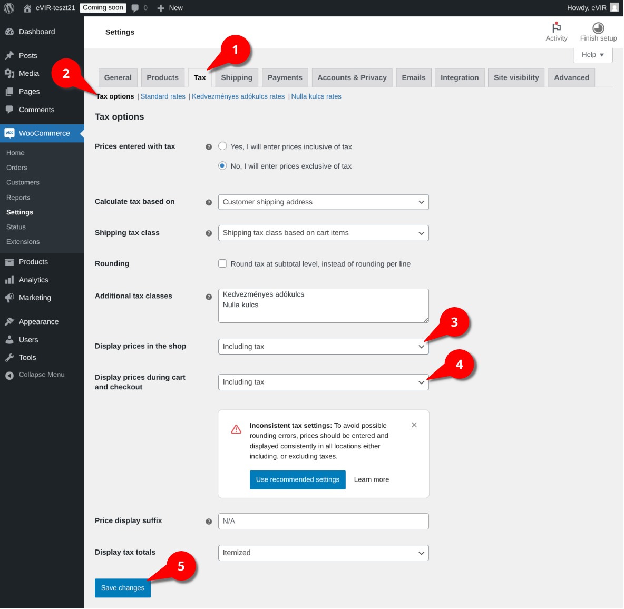Click help icon beside Prices entered with tax
This screenshot has height=609, width=624.
pyautogui.click(x=209, y=147)
